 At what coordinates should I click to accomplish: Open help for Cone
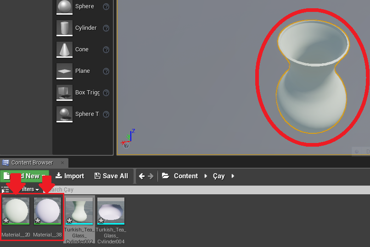tap(106, 49)
